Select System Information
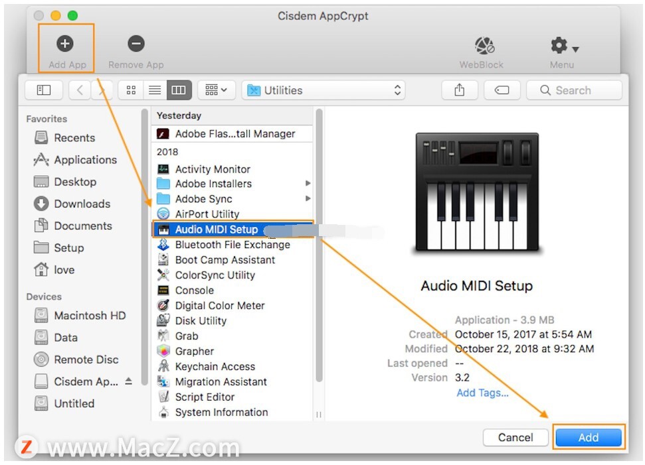Image resolution: width=645 pixels, height=465 pixels. point(232,412)
